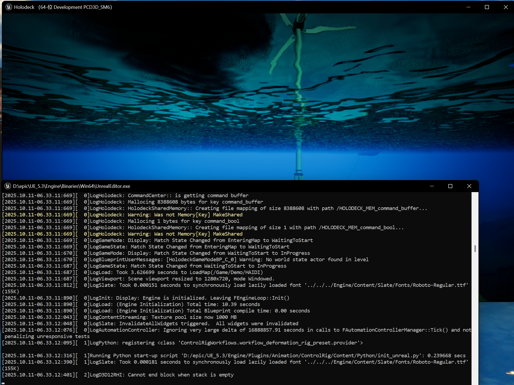The width and height of the screenshot is (514, 385).
Task: Click Unreal icon in Holodeck title bar
Action: [9, 7]
